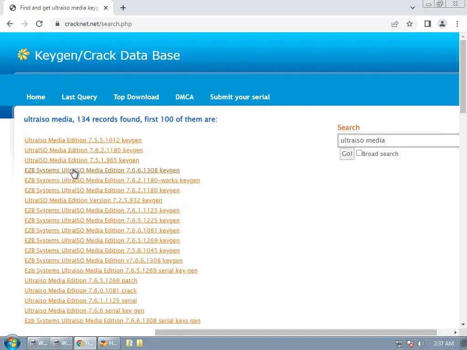The width and height of the screenshot is (467, 350).
Task: Open UltraISO Media Edition 7.6.2.1180 keygen link
Action: pyautogui.click(x=84, y=150)
